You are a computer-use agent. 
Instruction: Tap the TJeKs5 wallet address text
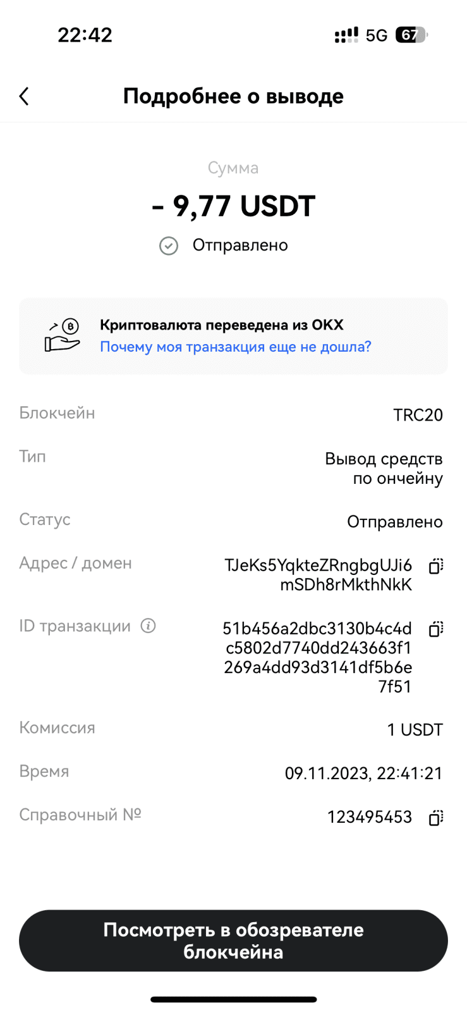click(x=318, y=574)
